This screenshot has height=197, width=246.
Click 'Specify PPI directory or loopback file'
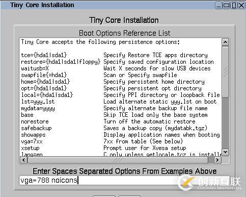pyautogui.click(x=161, y=95)
